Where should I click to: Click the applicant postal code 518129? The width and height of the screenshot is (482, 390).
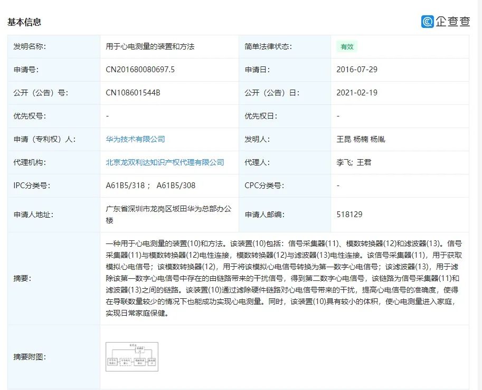[349, 214]
